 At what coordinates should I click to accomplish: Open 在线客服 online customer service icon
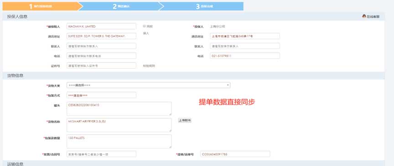371,16
